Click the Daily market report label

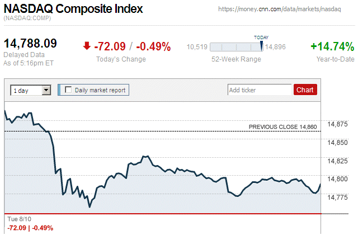100,90
